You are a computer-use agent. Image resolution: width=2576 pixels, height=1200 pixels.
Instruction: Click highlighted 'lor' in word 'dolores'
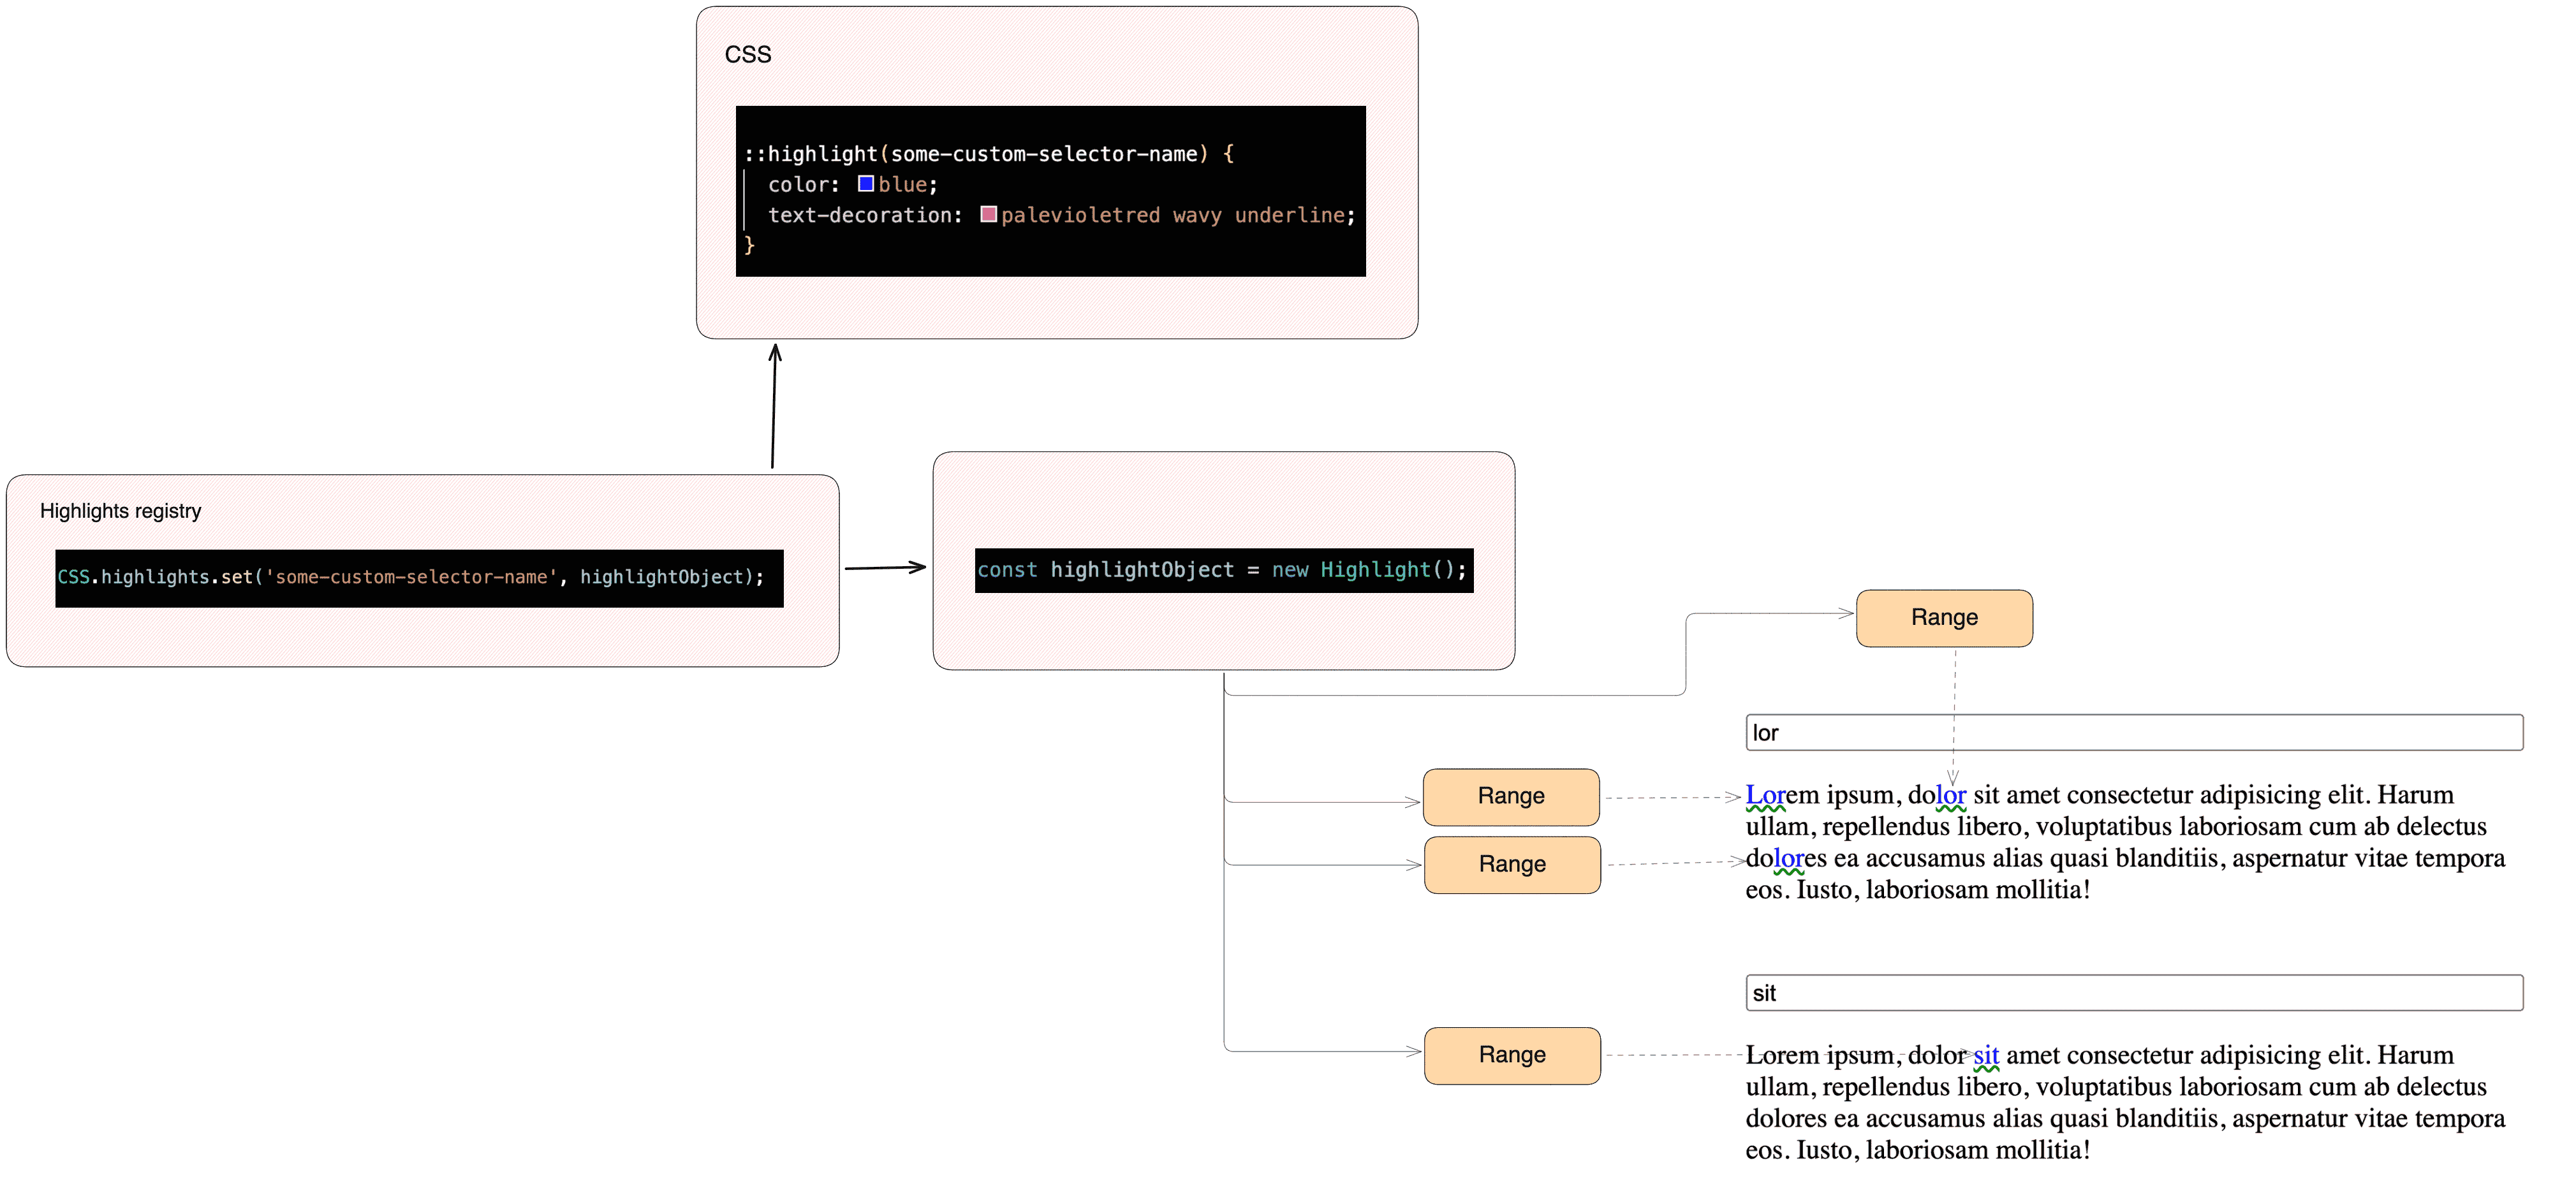[1788, 859]
